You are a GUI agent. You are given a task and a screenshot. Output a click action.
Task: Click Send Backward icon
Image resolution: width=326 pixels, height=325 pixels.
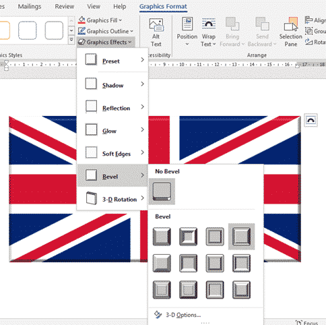[262, 24]
